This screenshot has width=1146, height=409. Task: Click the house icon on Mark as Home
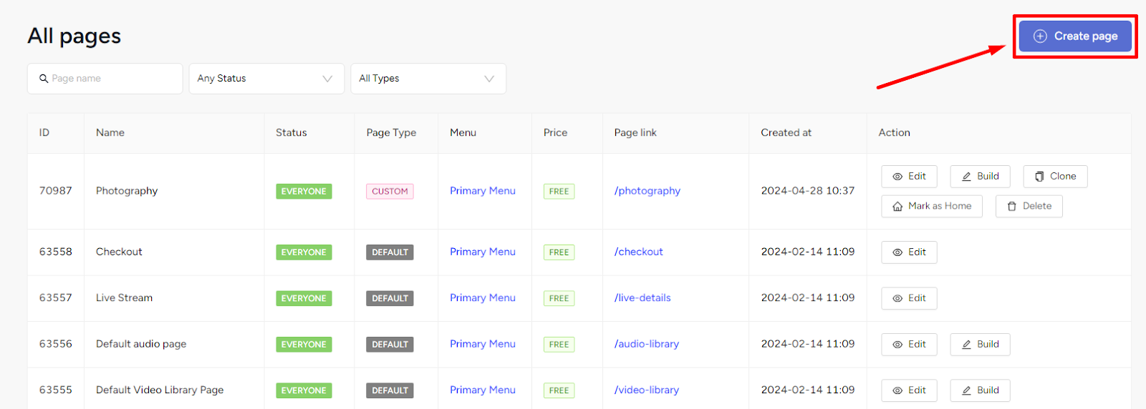coord(897,207)
